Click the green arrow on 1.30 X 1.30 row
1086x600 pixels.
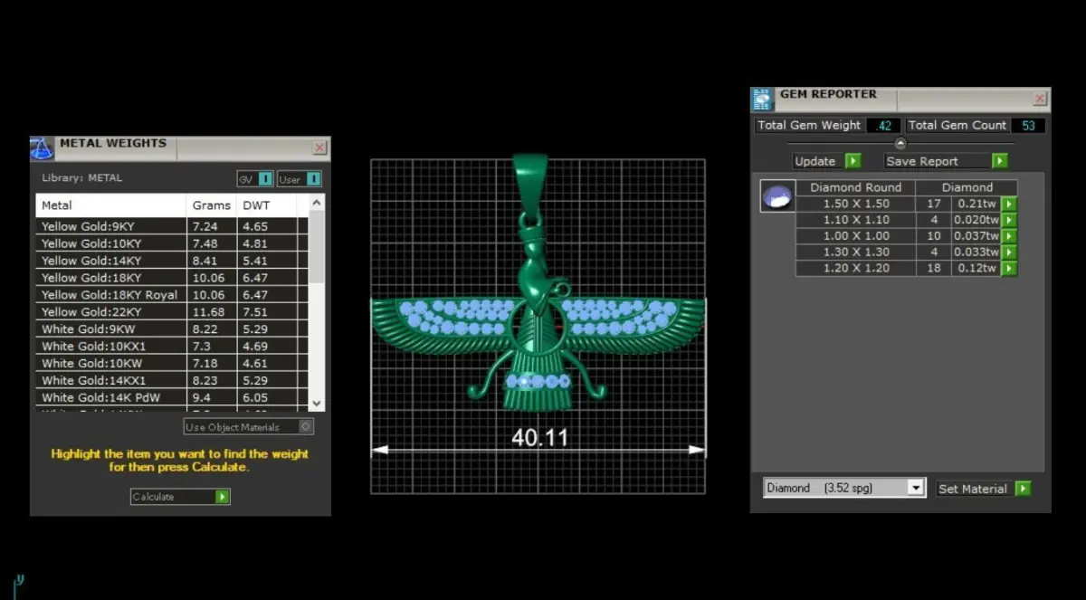click(1009, 252)
